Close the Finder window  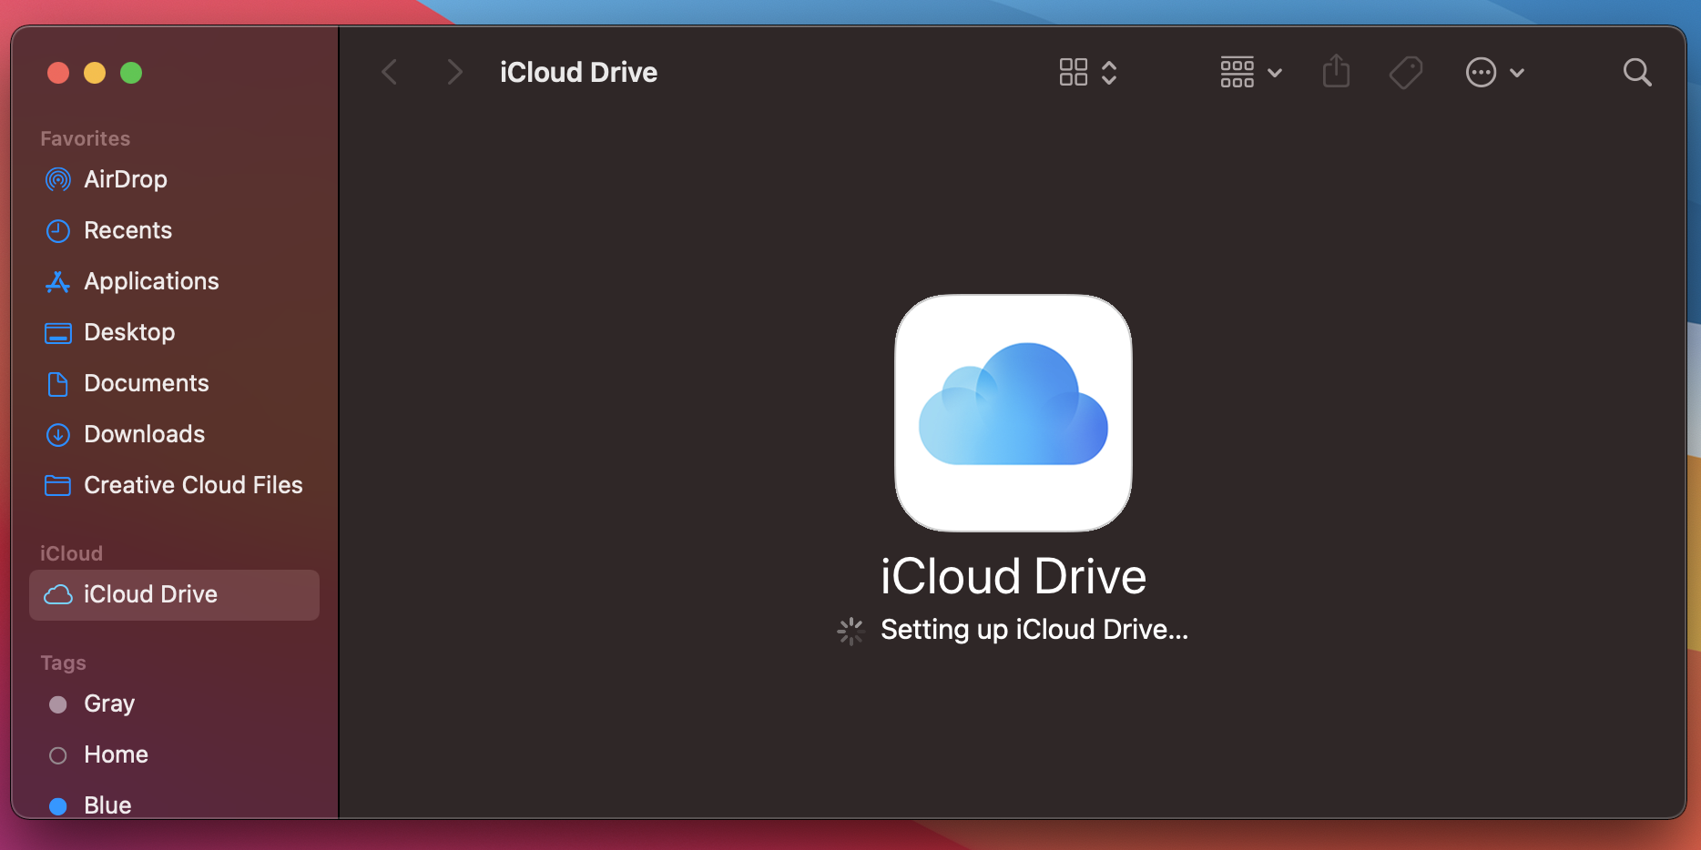pyautogui.click(x=58, y=73)
